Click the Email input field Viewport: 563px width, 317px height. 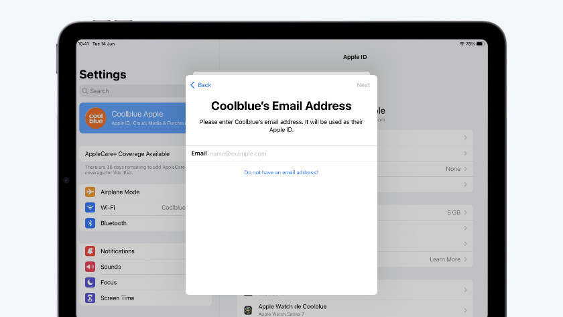click(x=281, y=153)
